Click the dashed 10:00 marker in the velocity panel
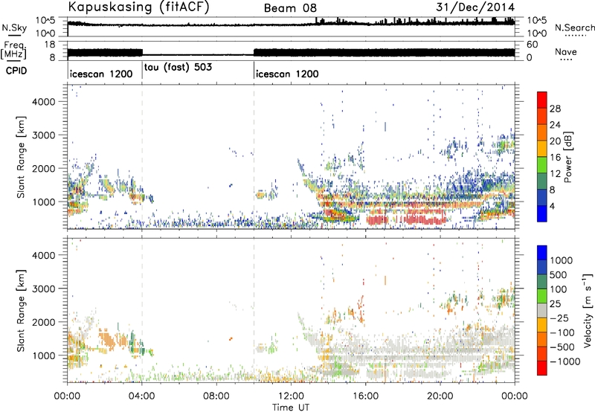The height and width of the screenshot is (412, 595). pyautogui.click(x=254, y=310)
